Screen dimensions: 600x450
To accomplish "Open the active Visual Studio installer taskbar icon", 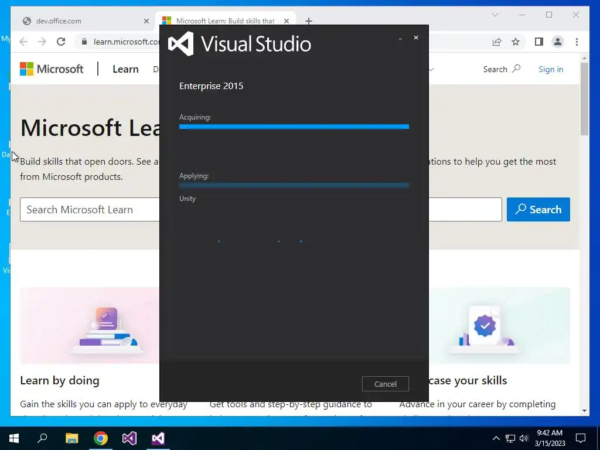I will (158, 438).
